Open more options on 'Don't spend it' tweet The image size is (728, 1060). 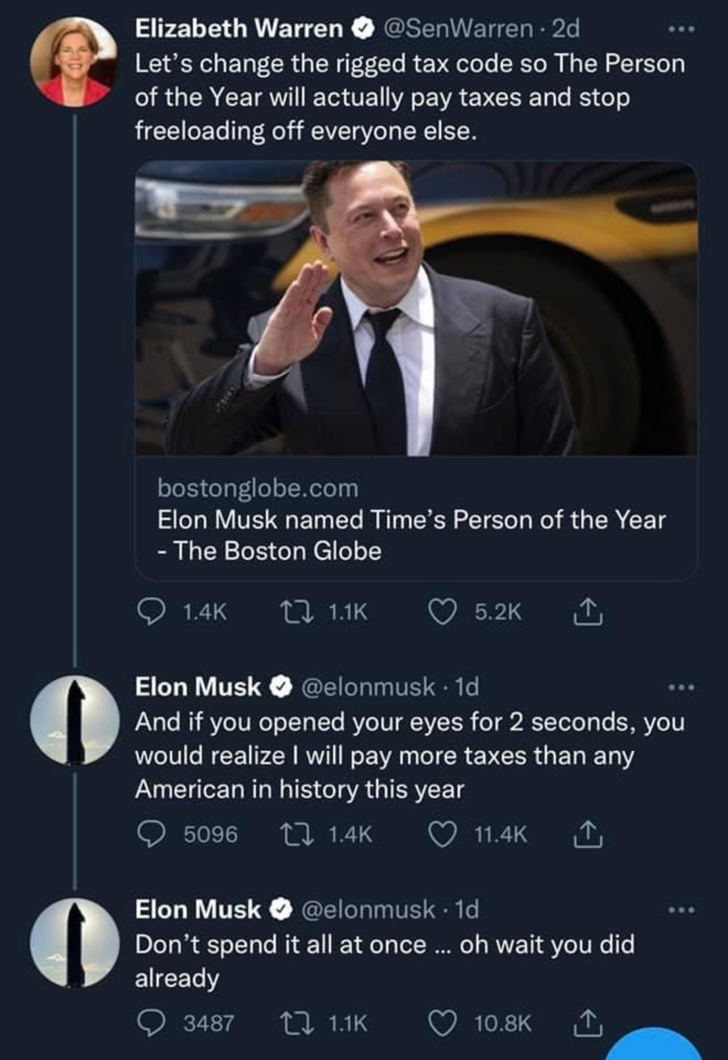[x=682, y=910]
